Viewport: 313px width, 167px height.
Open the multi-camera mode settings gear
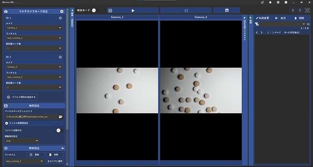click(62, 12)
